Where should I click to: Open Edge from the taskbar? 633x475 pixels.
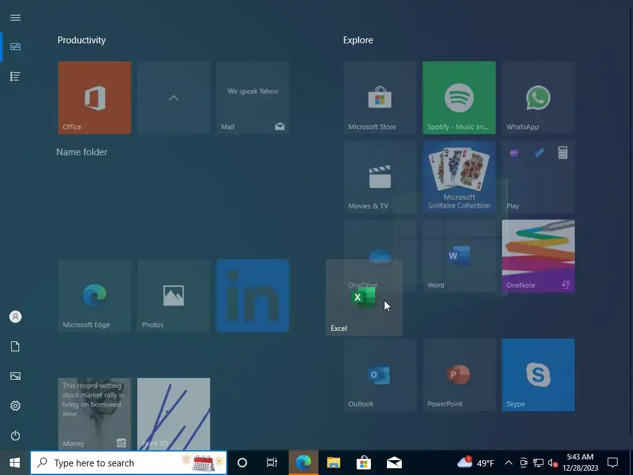tap(304, 463)
